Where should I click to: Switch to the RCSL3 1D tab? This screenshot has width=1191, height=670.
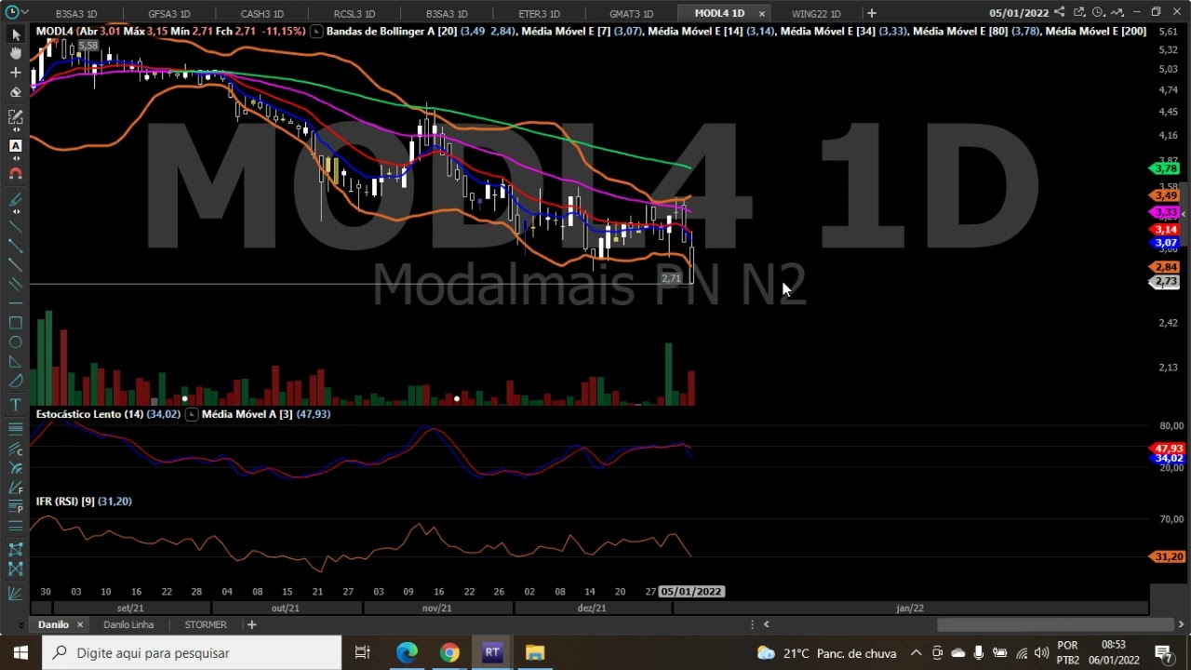(355, 14)
